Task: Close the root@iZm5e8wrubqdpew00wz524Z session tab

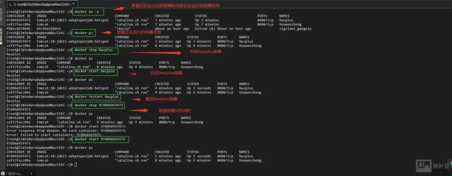Action: pyautogui.click(x=73, y=4)
